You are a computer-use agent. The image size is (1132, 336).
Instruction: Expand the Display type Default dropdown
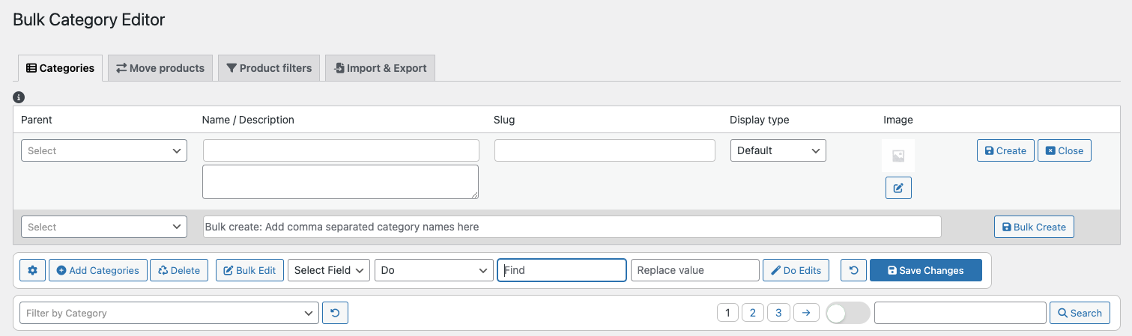click(x=778, y=150)
